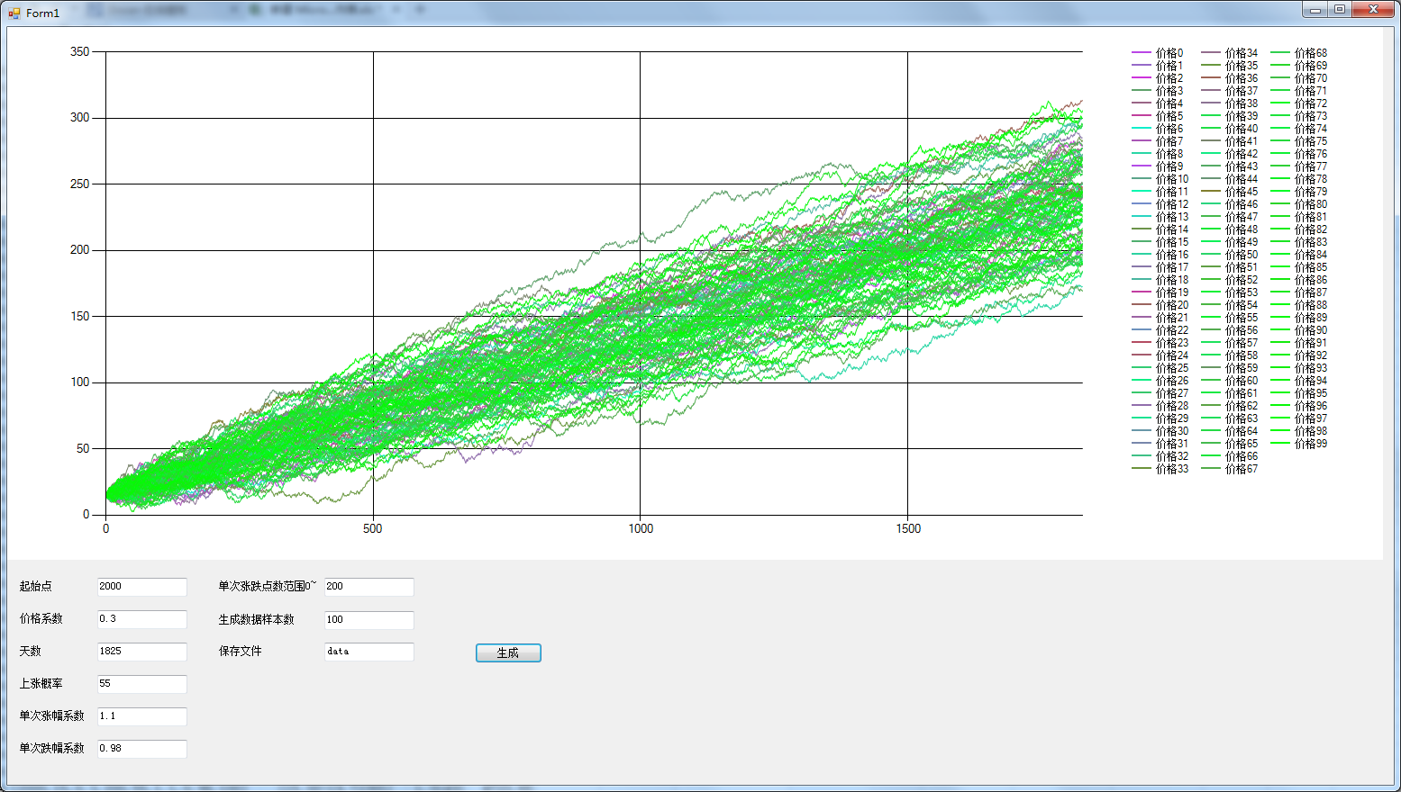The image size is (1401, 792).
Task: Click legend entry 价格30
Action: click(1160, 431)
